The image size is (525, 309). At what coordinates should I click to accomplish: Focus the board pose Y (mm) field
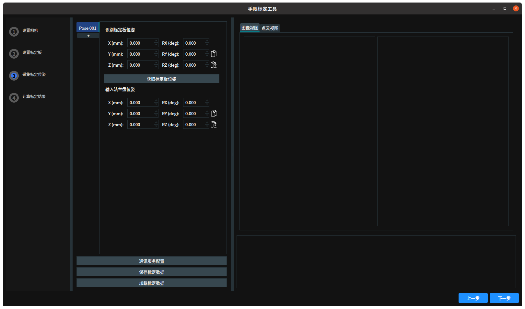click(x=141, y=54)
